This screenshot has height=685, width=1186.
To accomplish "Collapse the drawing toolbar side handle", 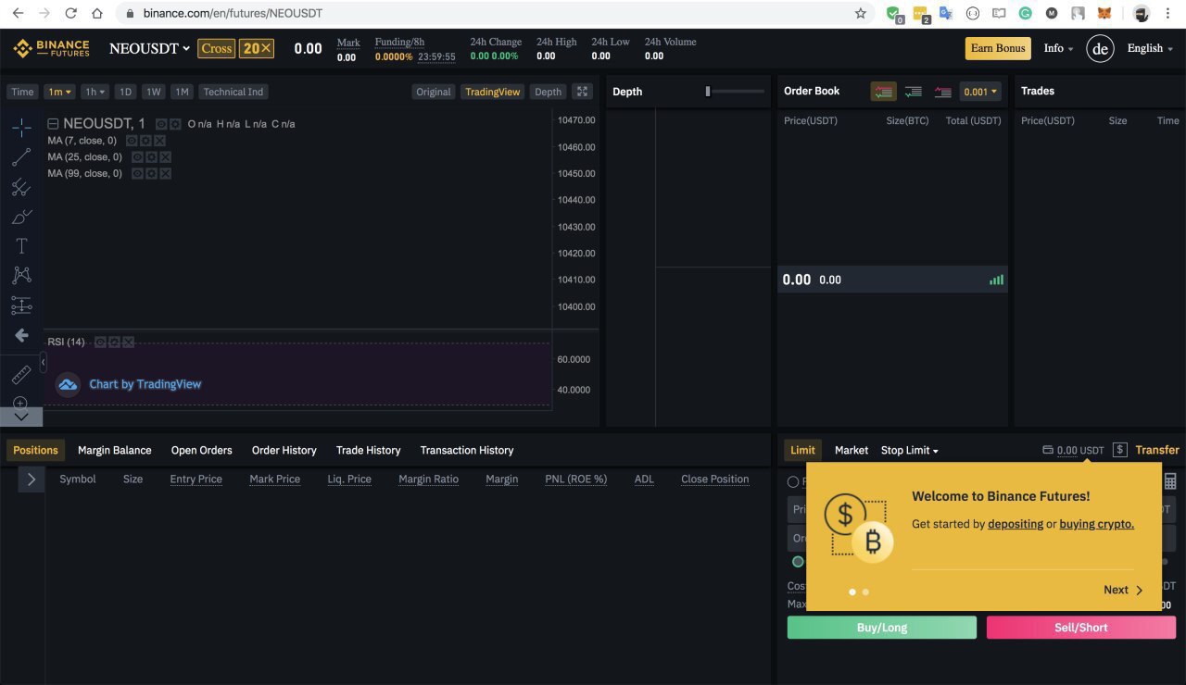I will [43, 363].
